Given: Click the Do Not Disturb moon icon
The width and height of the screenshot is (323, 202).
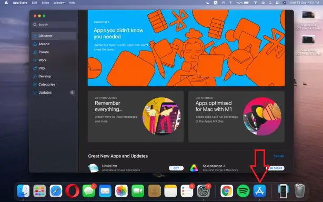Looking at the screenshot, I should click(x=208, y=3).
